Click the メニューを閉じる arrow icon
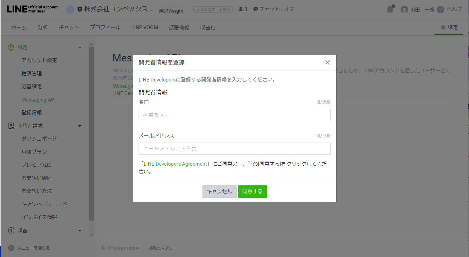Image resolution: width=469 pixels, height=257 pixels. [11, 248]
